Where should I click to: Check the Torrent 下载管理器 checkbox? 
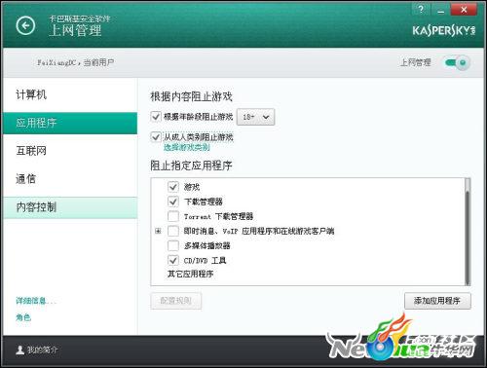[x=173, y=216]
